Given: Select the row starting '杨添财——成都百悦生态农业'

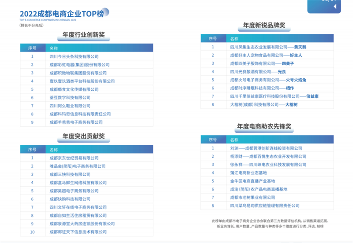Looking at the screenshot, I should 267,156.
